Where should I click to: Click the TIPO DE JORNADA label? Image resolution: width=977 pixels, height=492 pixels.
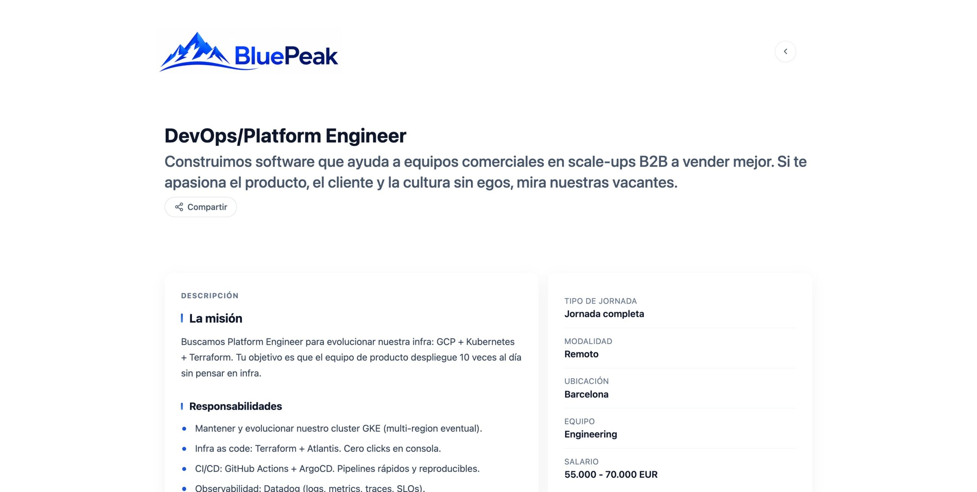click(x=600, y=301)
